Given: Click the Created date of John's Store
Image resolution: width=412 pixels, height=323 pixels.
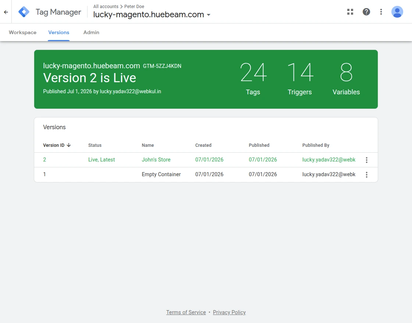Looking at the screenshot, I should (209, 160).
